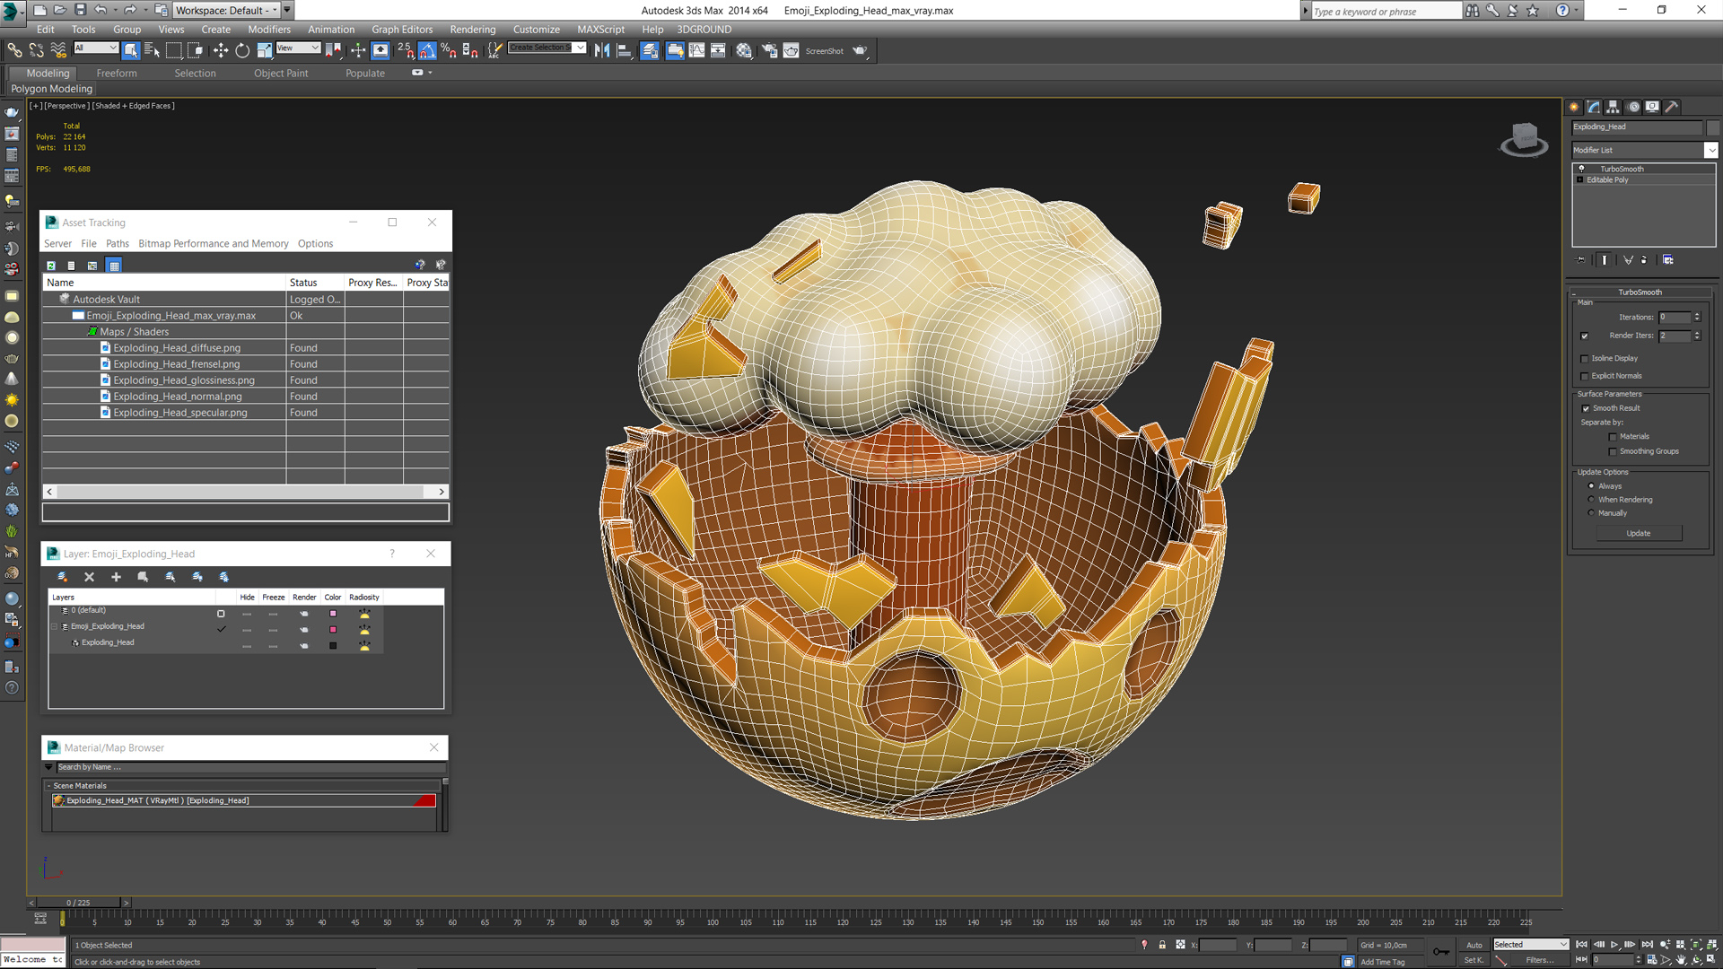
Task: Open the Motion command panel tab
Action: [1633, 107]
